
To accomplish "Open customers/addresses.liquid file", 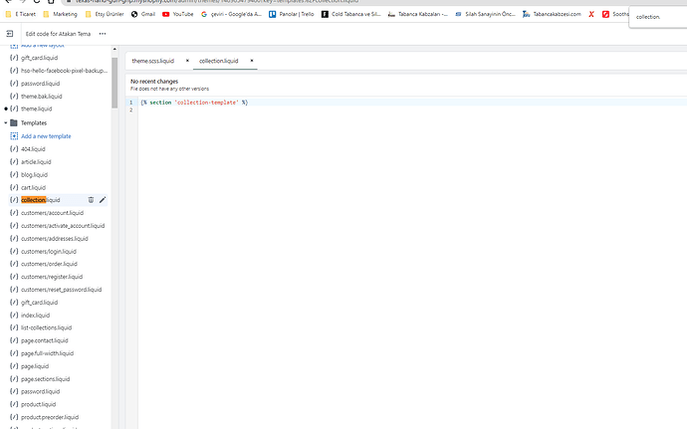I will pyautogui.click(x=55, y=239).
